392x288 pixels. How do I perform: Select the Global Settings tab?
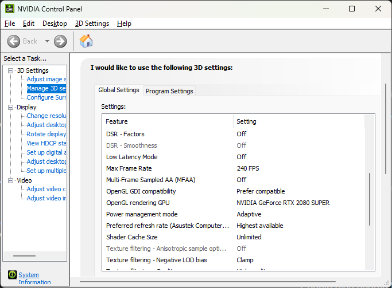(119, 90)
